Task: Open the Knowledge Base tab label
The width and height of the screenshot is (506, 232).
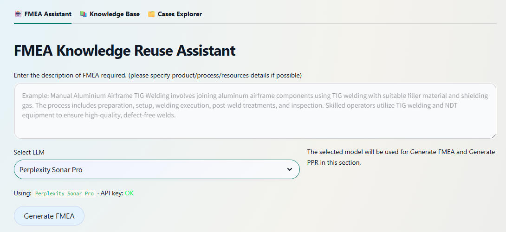Action: pyautogui.click(x=115, y=14)
